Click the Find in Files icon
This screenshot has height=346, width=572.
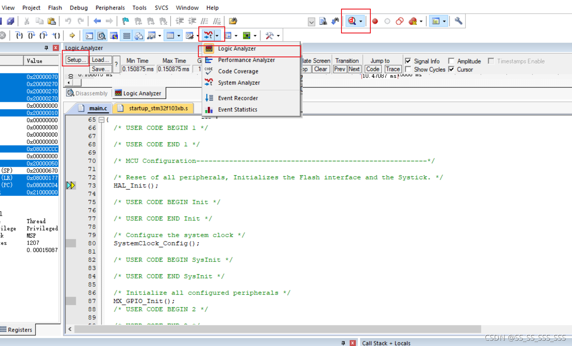point(323,21)
